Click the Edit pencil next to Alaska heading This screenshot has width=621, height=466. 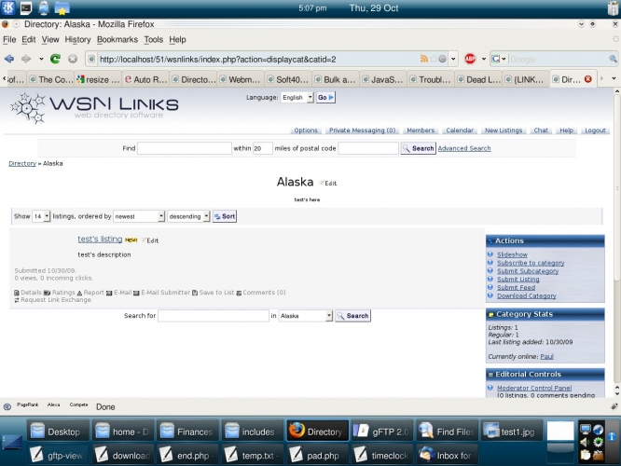[328, 184]
